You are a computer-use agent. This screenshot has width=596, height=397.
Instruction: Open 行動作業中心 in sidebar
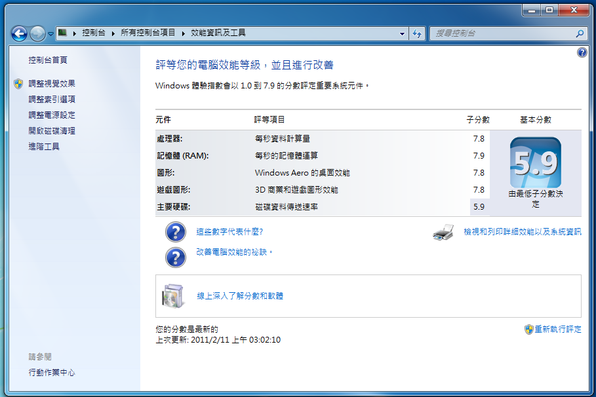point(52,372)
